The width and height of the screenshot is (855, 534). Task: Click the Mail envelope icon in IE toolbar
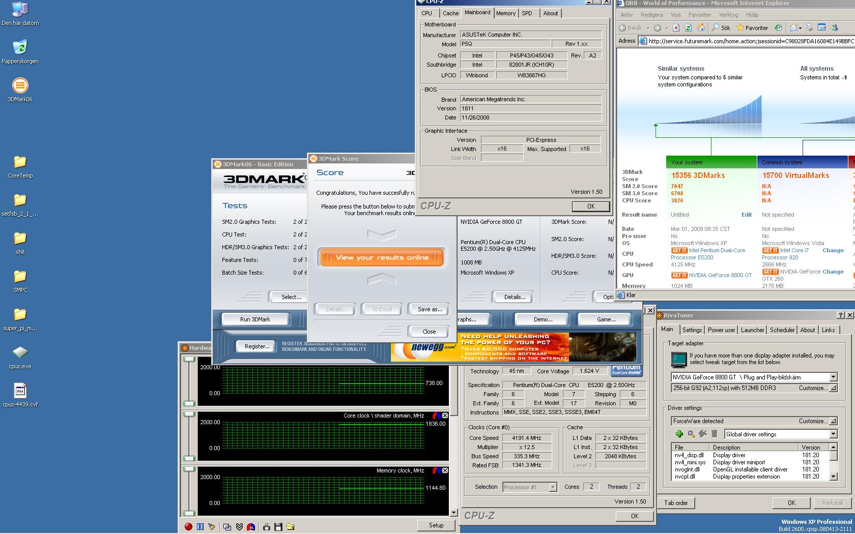793,28
